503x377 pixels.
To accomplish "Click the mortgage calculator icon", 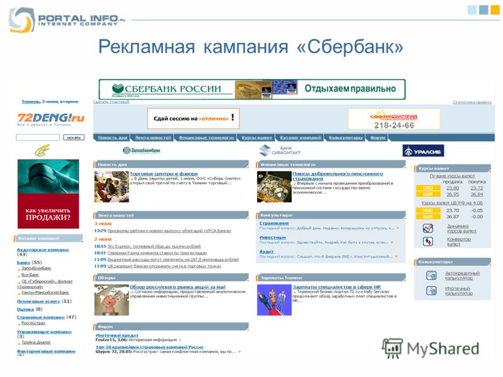I will pyautogui.click(x=431, y=291).
